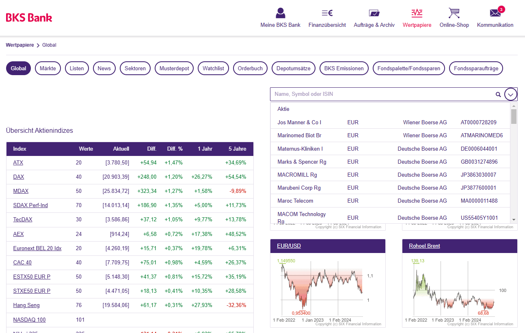The width and height of the screenshot is (525, 333).
Task: Click the BKS Bank logo
Action: [29, 17]
